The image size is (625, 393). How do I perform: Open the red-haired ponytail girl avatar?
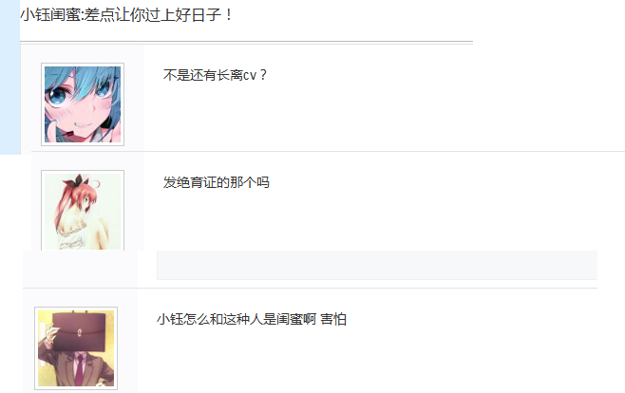tap(83, 211)
